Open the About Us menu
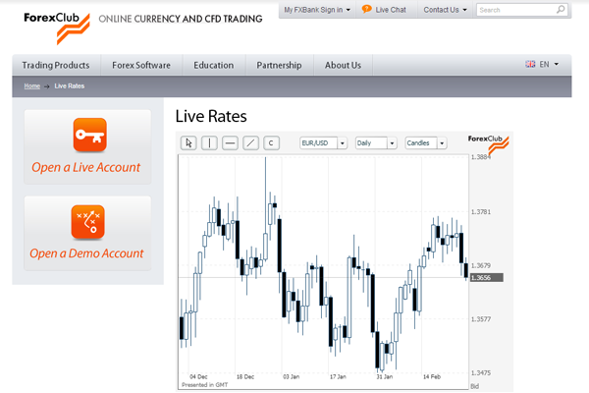The image size is (589, 393). [343, 65]
